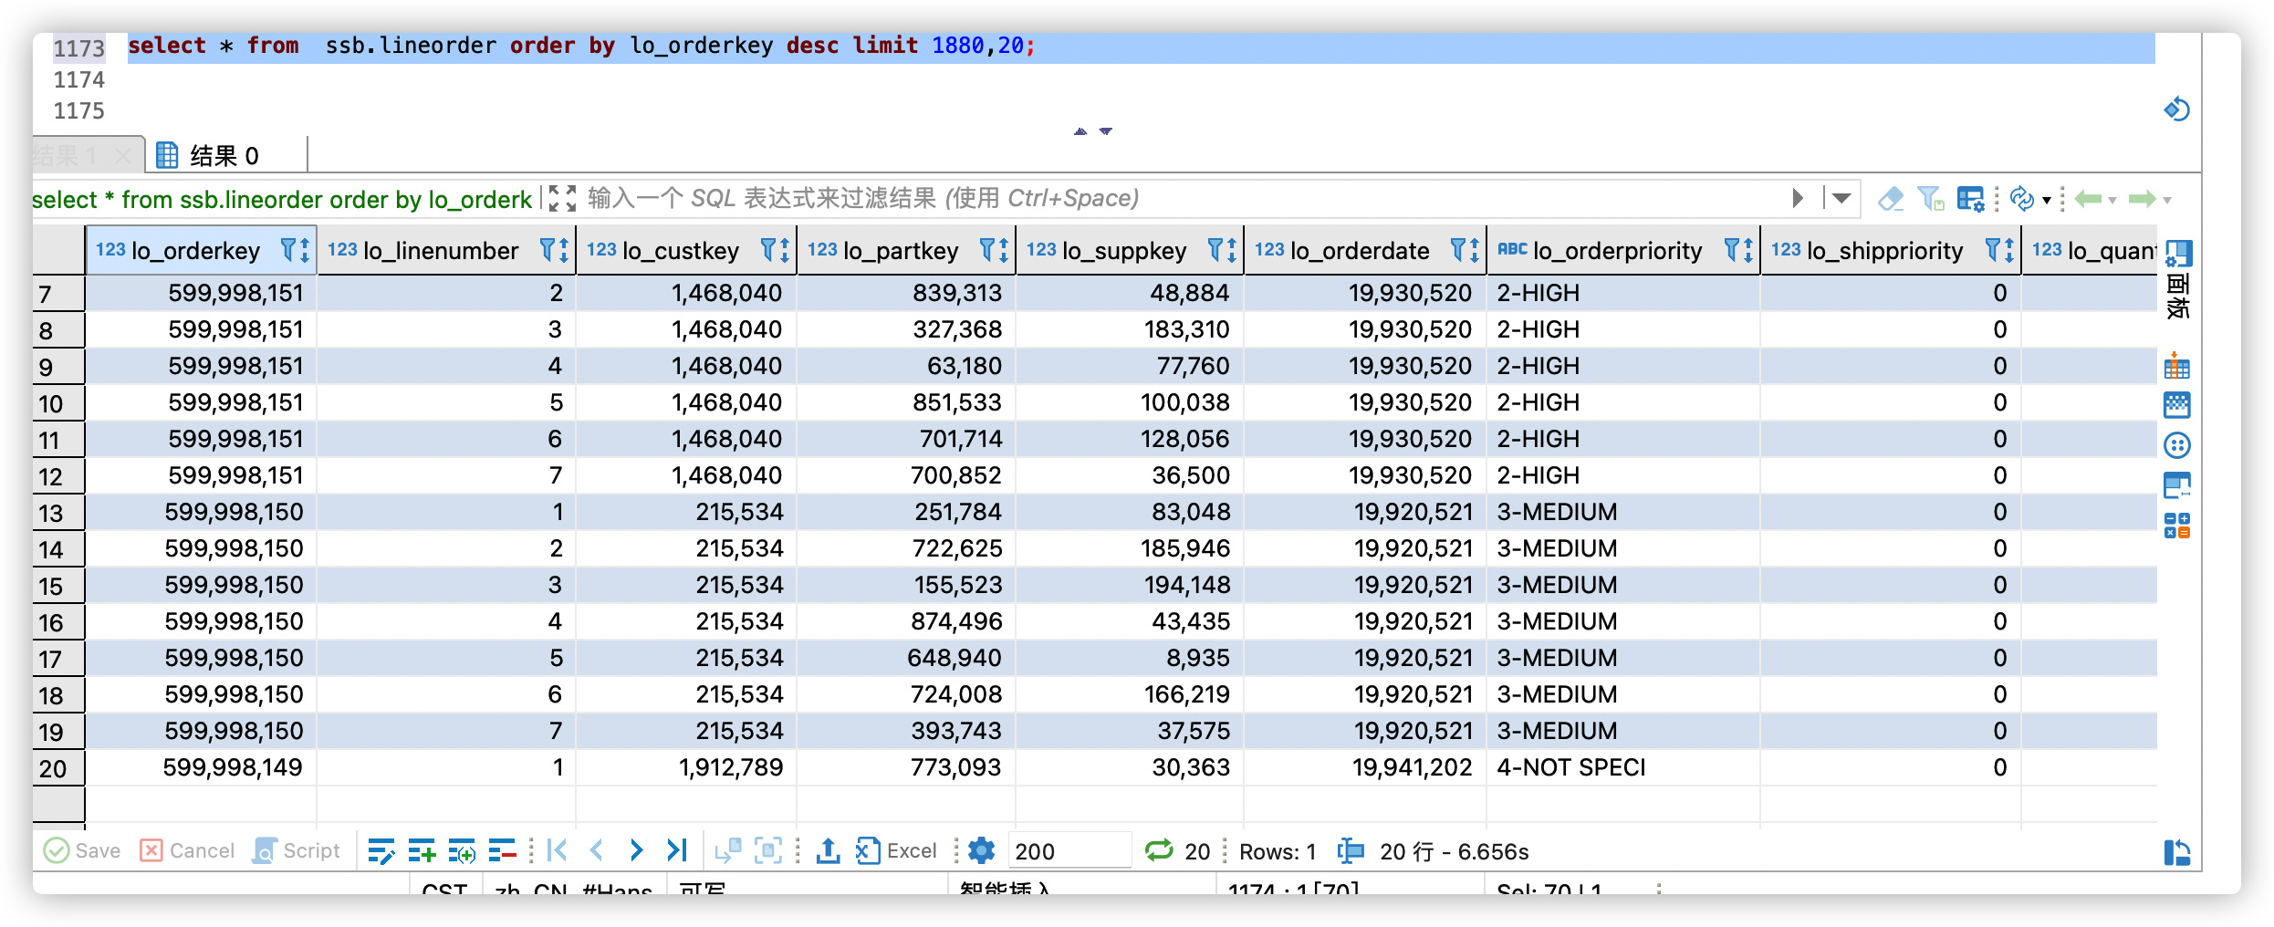Viewport: 2274px width, 927px height.
Task: Click the add new row icon
Action: point(421,851)
